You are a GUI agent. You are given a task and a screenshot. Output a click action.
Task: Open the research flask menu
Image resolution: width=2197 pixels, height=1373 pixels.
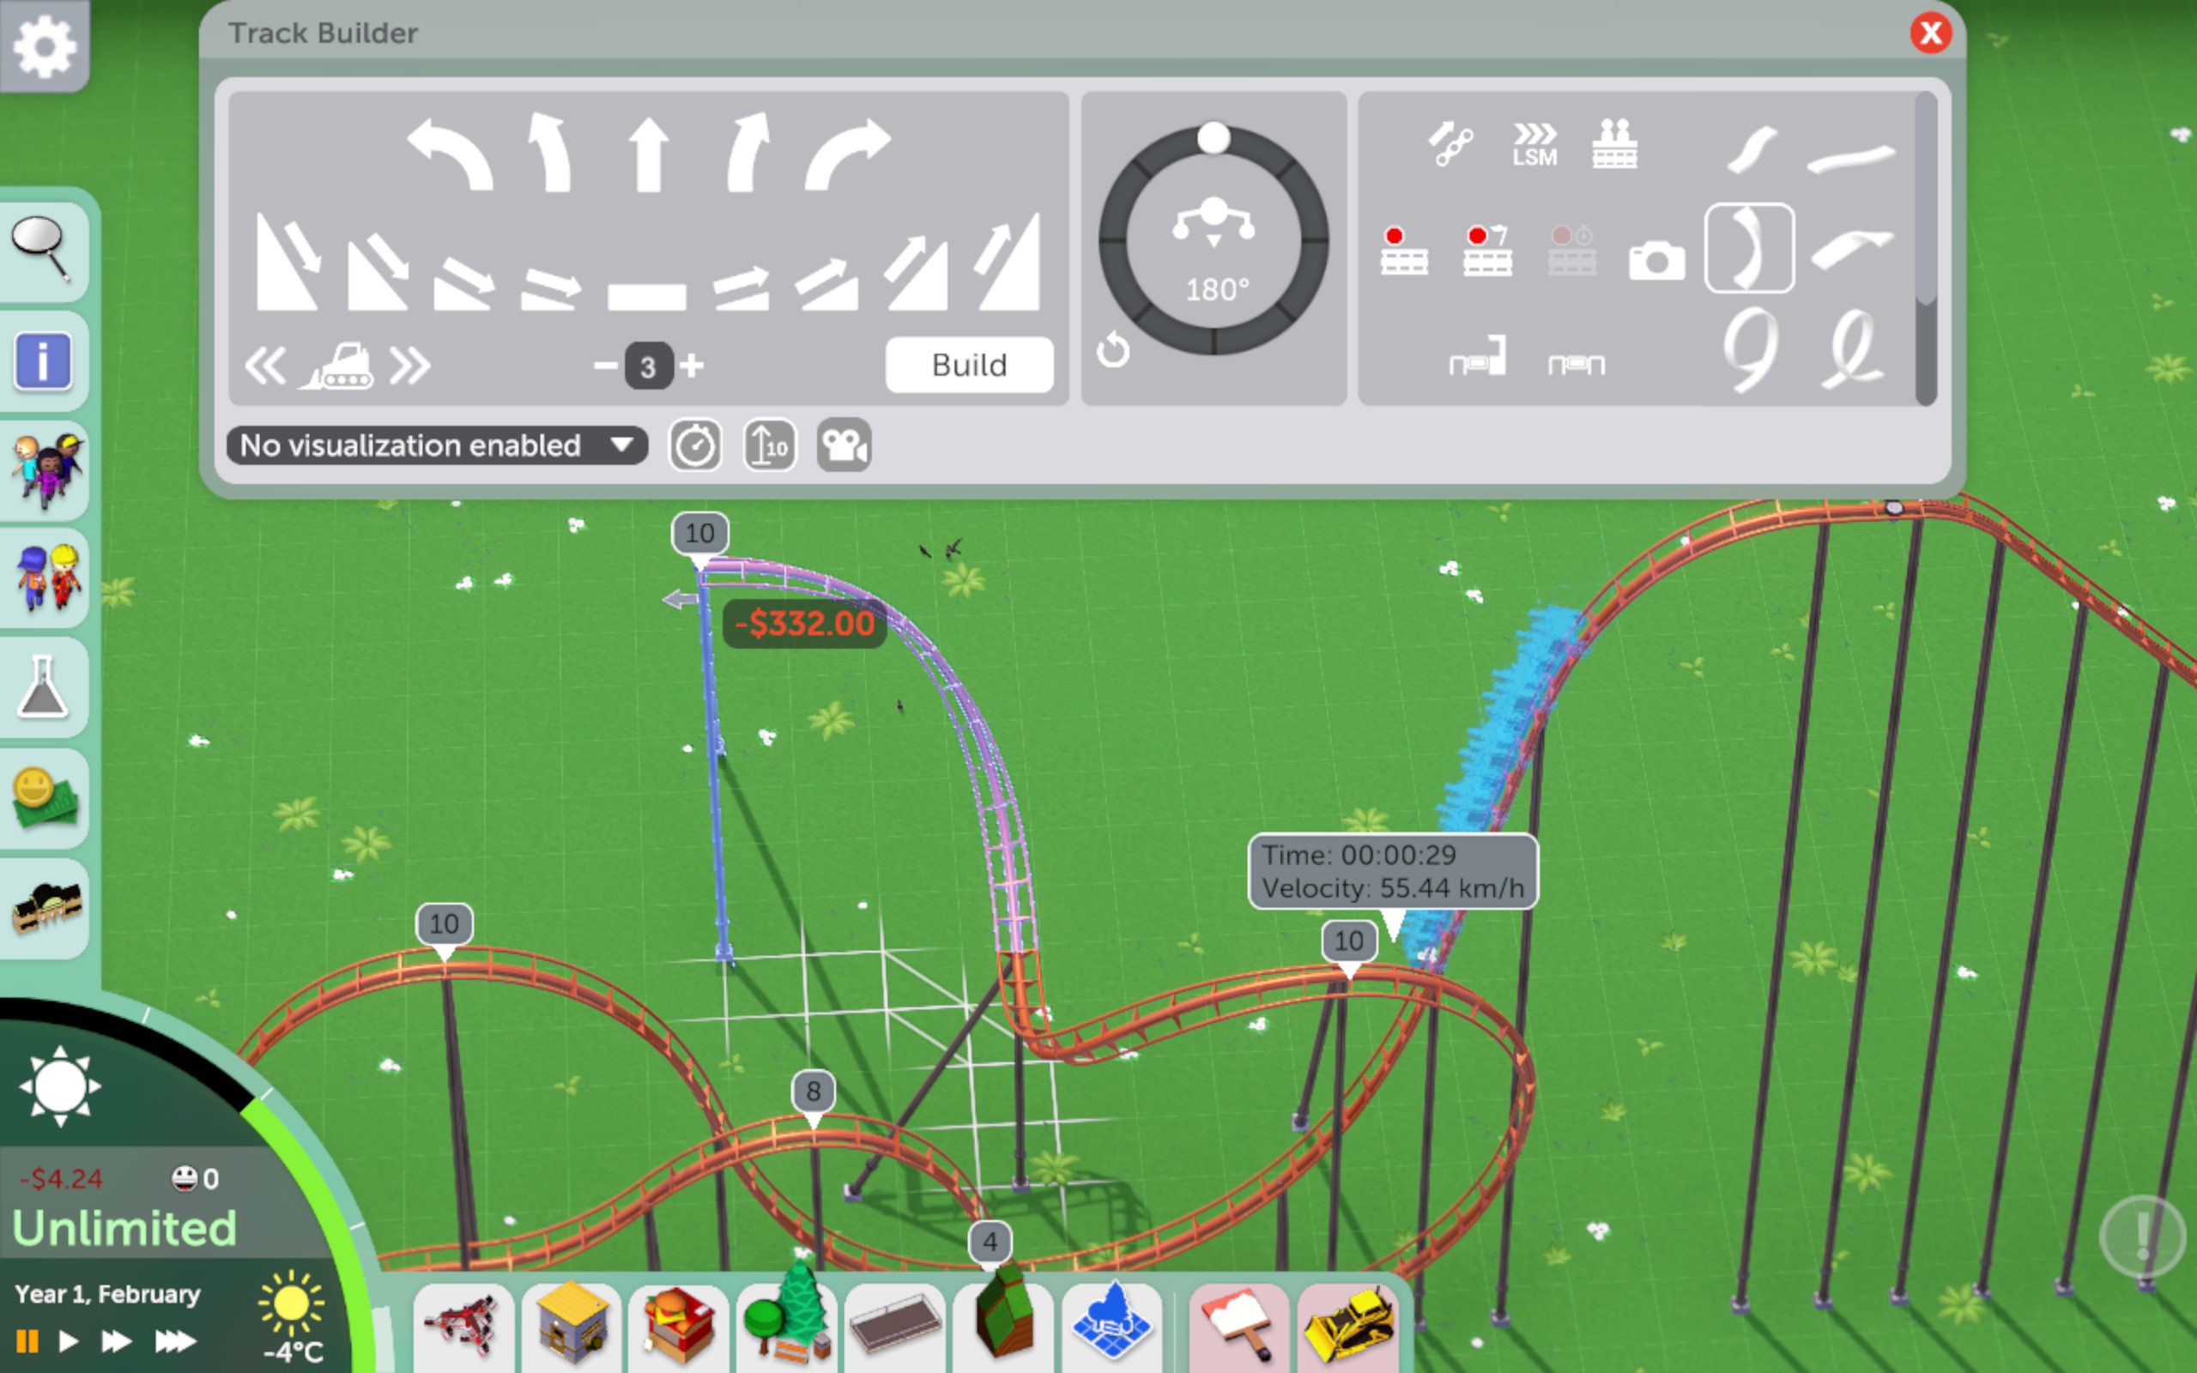coord(43,687)
